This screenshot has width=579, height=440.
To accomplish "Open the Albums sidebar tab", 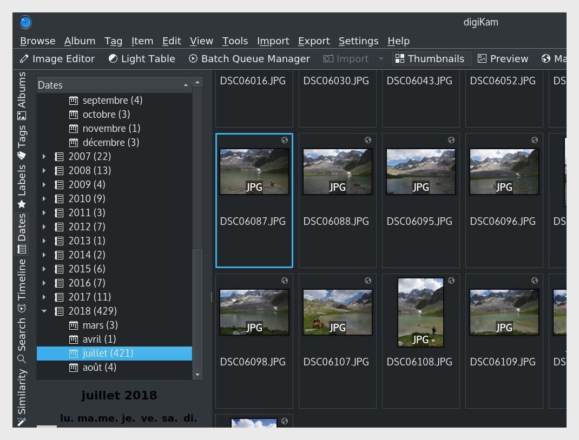I will (x=22, y=96).
